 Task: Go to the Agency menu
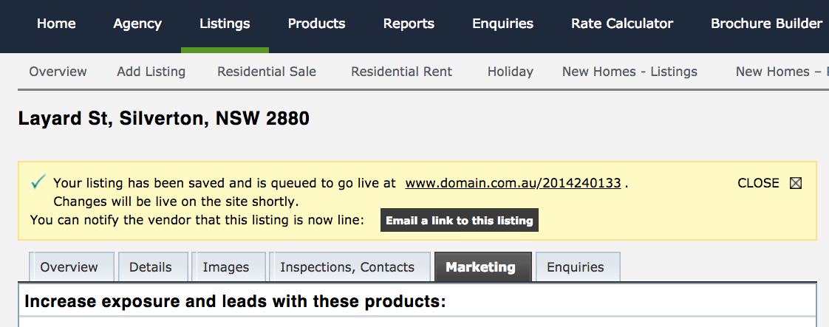tap(137, 24)
